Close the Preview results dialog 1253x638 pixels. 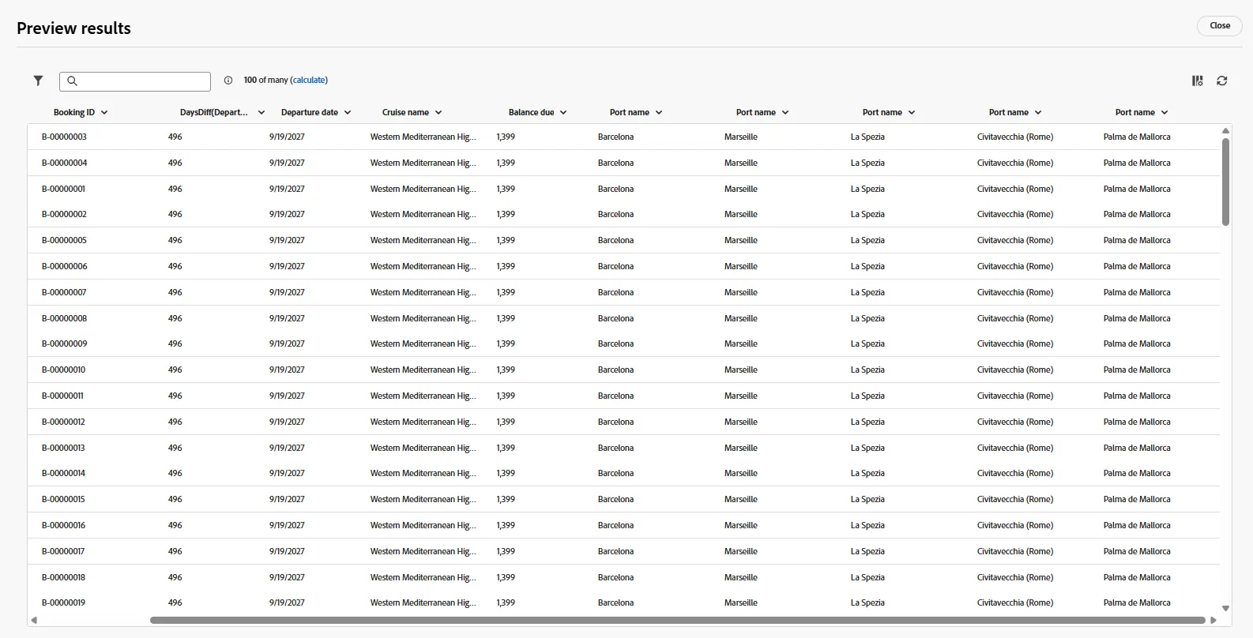(x=1220, y=26)
